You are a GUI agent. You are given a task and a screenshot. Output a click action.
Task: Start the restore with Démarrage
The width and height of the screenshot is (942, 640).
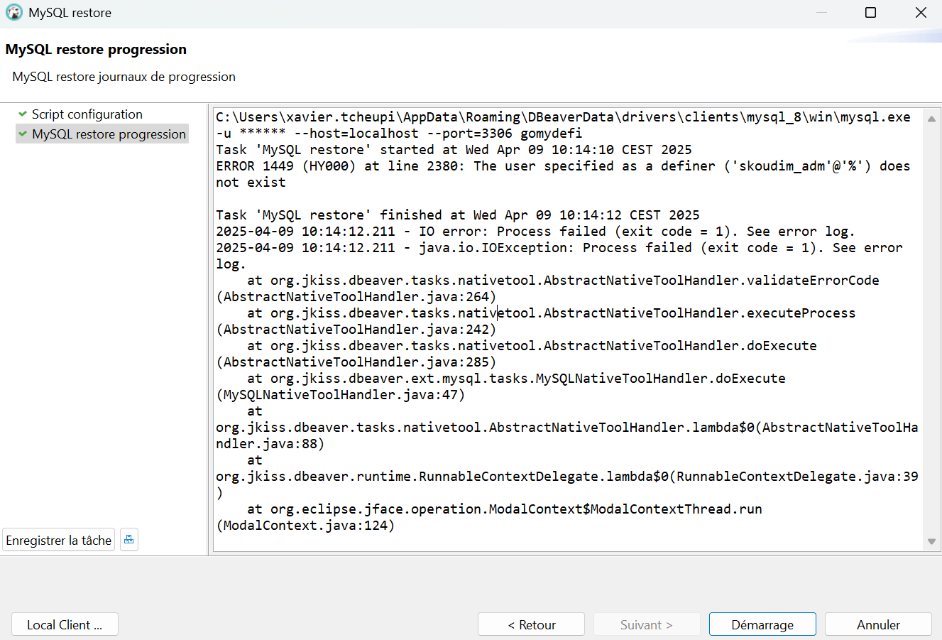(762, 624)
